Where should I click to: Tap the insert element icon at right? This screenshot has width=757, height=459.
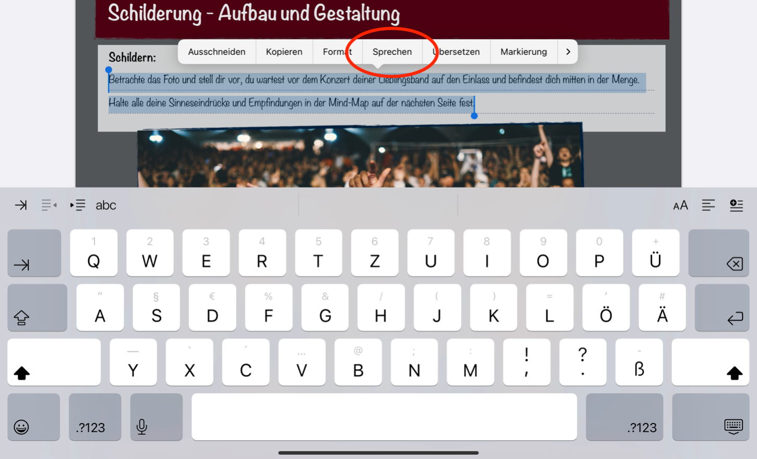736,206
